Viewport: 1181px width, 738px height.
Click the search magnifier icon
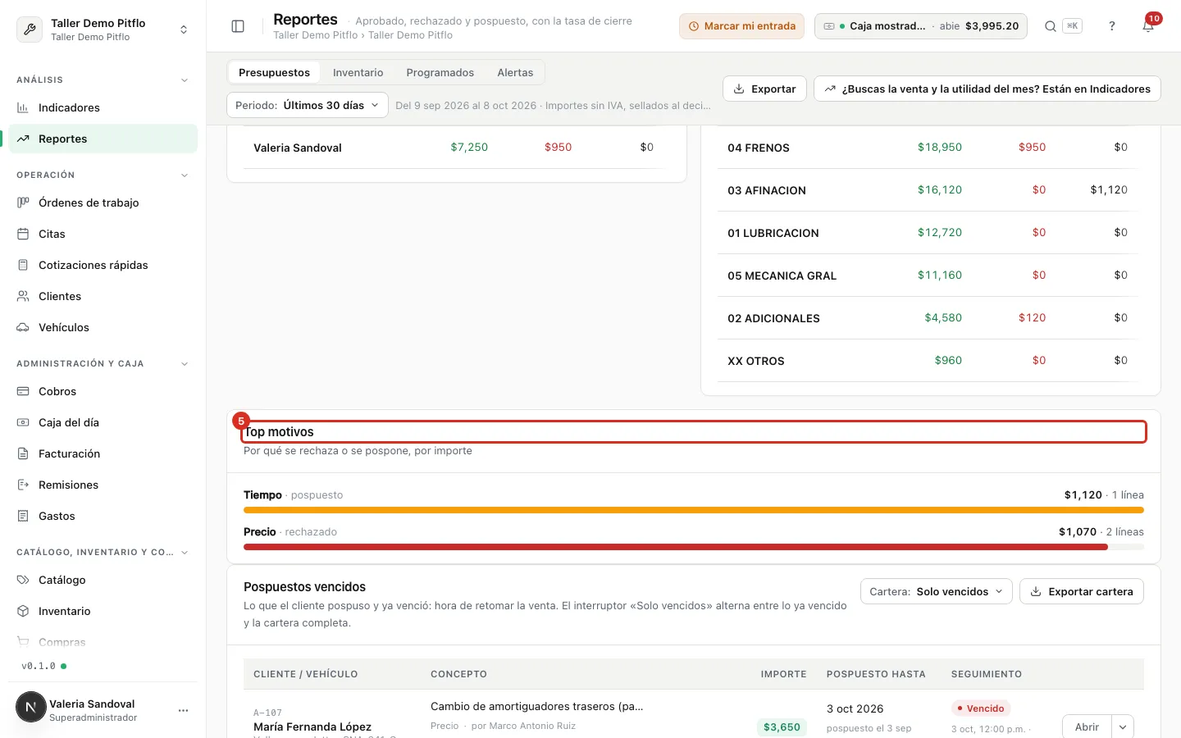point(1050,26)
